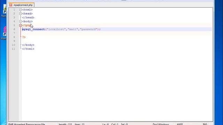This screenshot has width=223, height=125.
Task: Toggle the INS insert mode indicator
Action: pyautogui.click(x=205, y=124)
